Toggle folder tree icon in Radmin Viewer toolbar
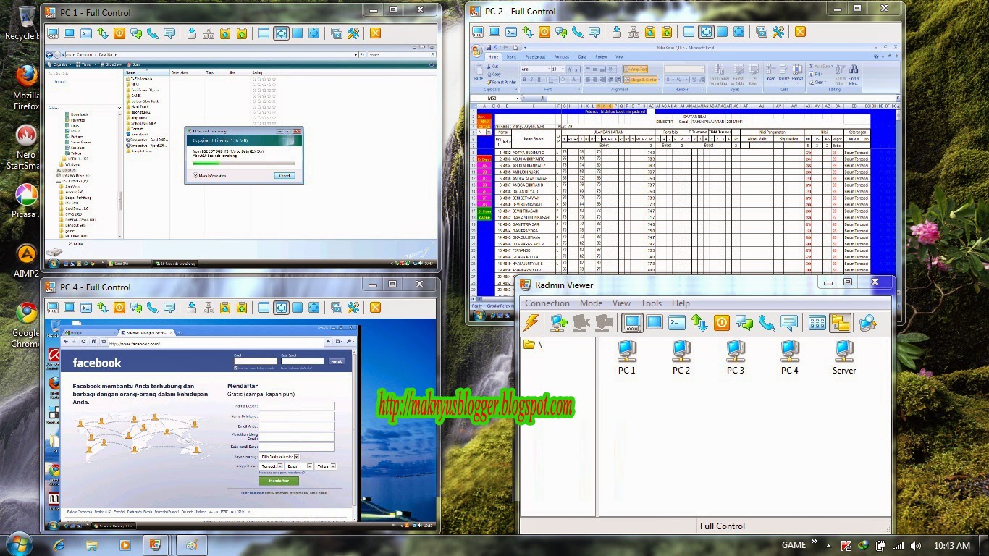The width and height of the screenshot is (989, 556). [x=840, y=323]
